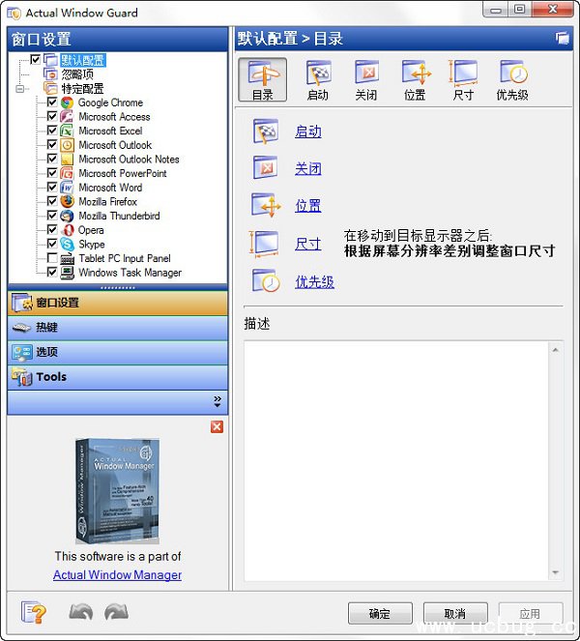Click the help icon at bottom left

click(x=33, y=613)
